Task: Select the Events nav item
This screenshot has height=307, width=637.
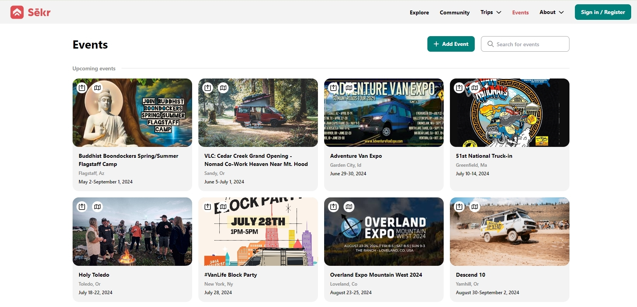Action: [x=520, y=12]
